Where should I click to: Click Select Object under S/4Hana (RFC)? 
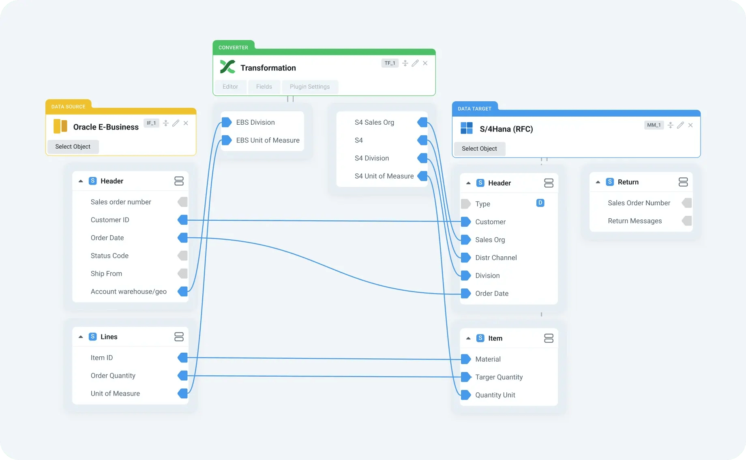click(x=479, y=149)
